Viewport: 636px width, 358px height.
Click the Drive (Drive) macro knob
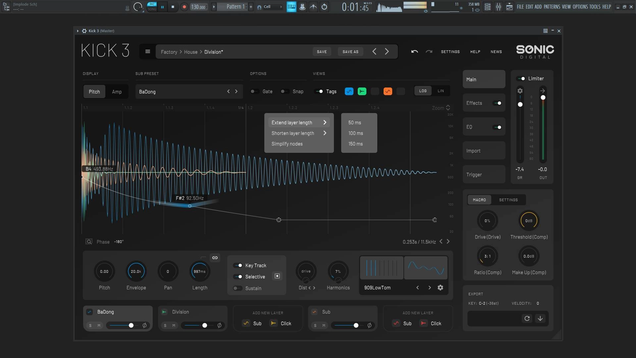click(487, 220)
